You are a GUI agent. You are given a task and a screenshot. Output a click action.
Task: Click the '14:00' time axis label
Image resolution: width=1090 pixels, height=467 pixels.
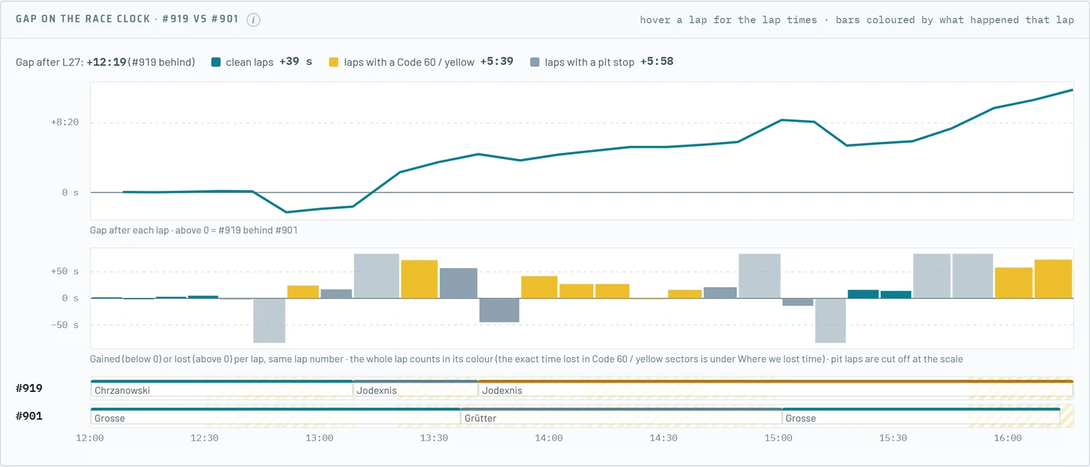click(549, 438)
